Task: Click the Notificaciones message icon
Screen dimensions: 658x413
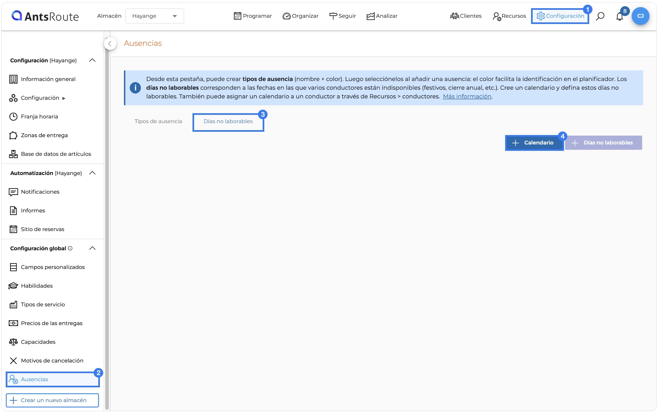Action: click(13, 192)
